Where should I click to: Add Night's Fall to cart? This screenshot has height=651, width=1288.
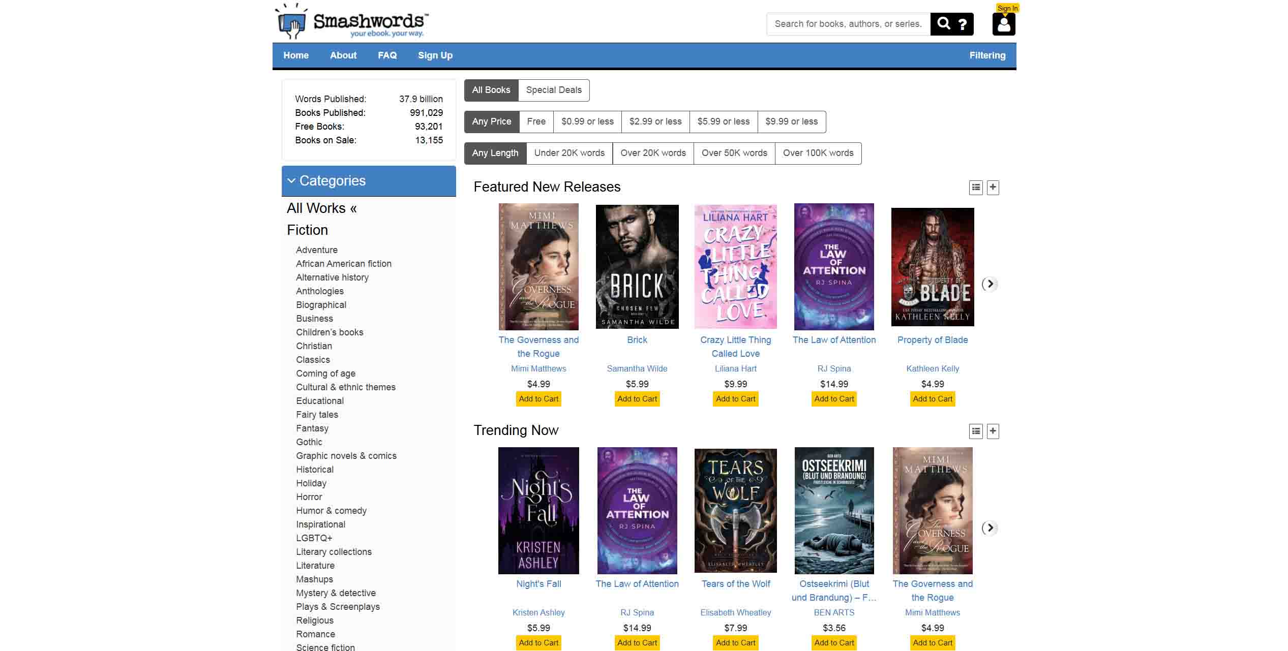tap(538, 643)
